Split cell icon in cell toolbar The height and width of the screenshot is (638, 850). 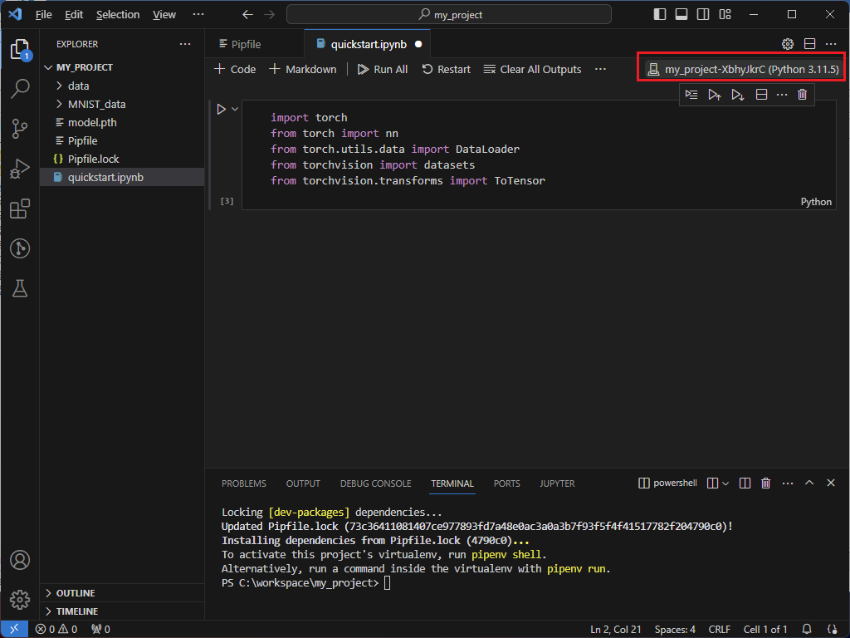click(x=761, y=95)
